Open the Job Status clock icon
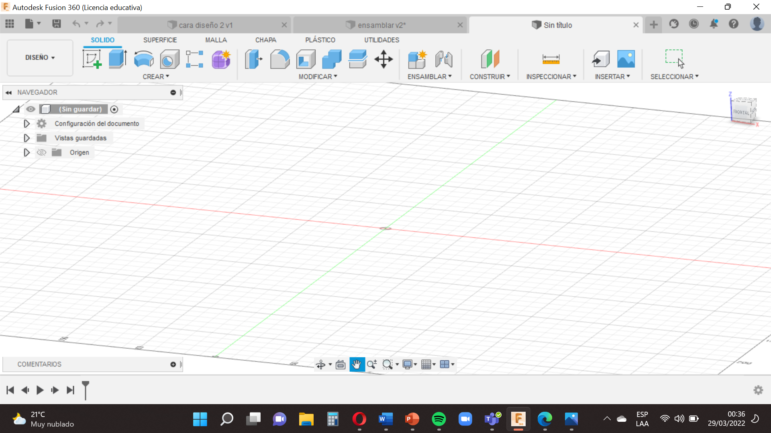The width and height of the screenshot is (771, 433). [694, 24]
